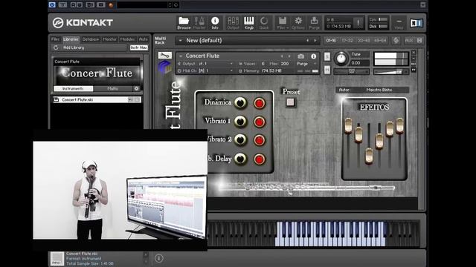Click the first EFEITOS fader
The width and height of the screenshot is (476, 267).
(x=348, y=125)
